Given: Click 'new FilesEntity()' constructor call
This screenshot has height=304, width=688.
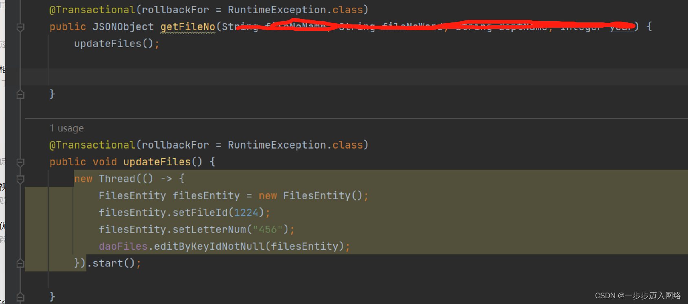Looking at the screenshot, I should tap(310, 196).
